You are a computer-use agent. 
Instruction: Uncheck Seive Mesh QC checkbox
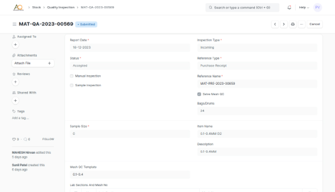(x=199, y=94)
